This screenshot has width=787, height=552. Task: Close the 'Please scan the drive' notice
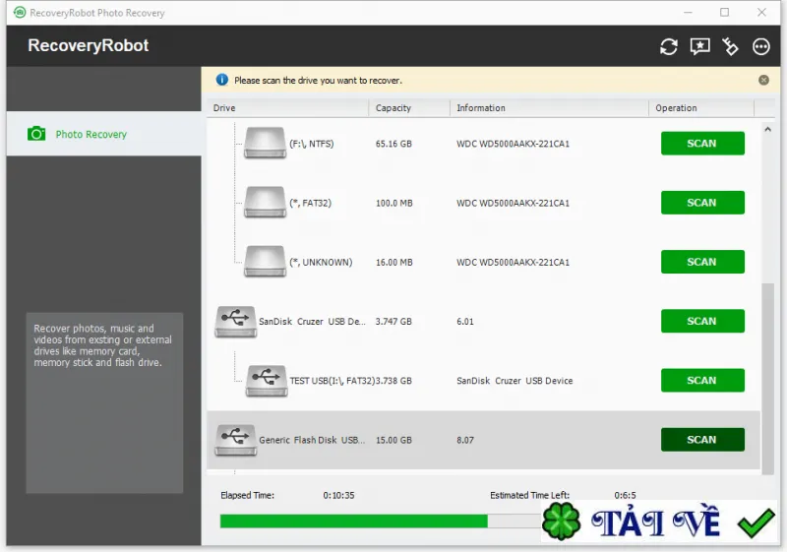point(763,81)
